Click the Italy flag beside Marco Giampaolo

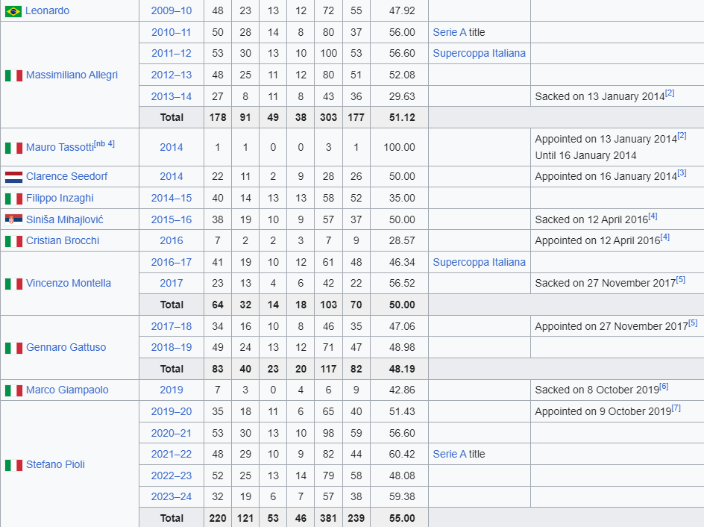point(13,390)
